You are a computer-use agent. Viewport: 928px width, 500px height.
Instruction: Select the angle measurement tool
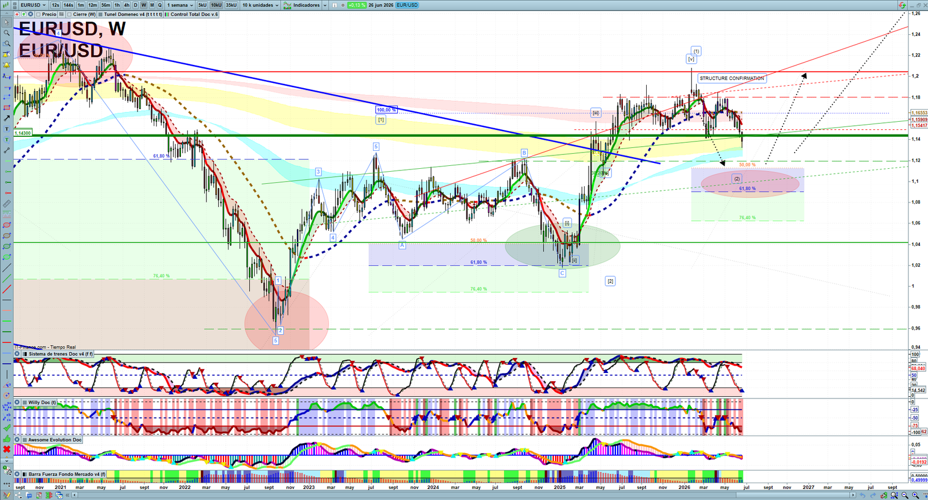[6, 385]
